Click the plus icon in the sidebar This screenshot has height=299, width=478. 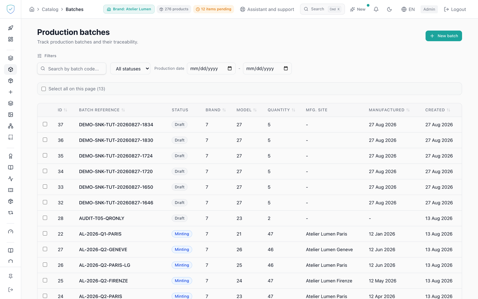(11, 92)
